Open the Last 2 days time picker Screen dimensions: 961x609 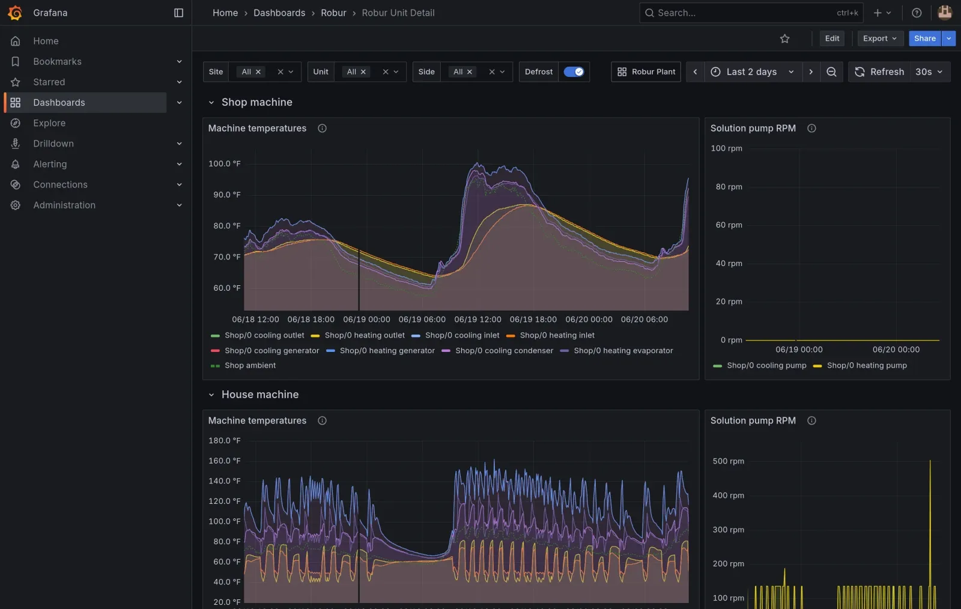coord(753,71)
